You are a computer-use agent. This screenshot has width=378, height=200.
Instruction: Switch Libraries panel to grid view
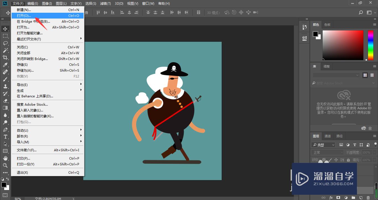365,75
